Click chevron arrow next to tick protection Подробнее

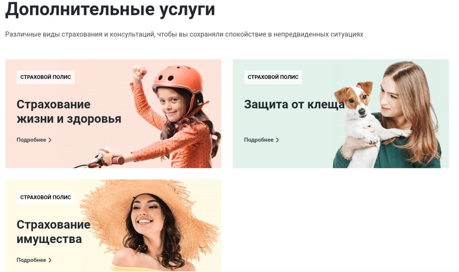[x=277, y=140]
